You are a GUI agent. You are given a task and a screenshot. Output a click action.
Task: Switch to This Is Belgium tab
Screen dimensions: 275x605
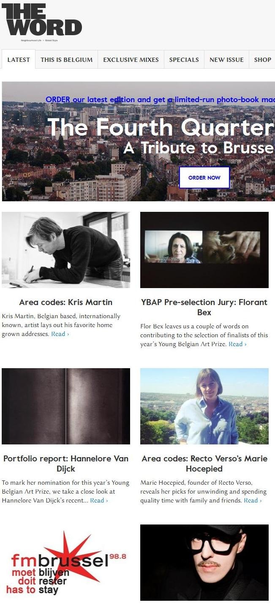point(67,60)
